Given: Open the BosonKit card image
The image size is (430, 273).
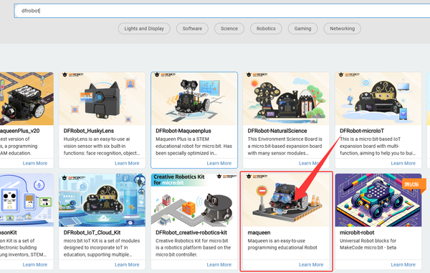Looking at the screenshot, I should [x=27, y=200].
